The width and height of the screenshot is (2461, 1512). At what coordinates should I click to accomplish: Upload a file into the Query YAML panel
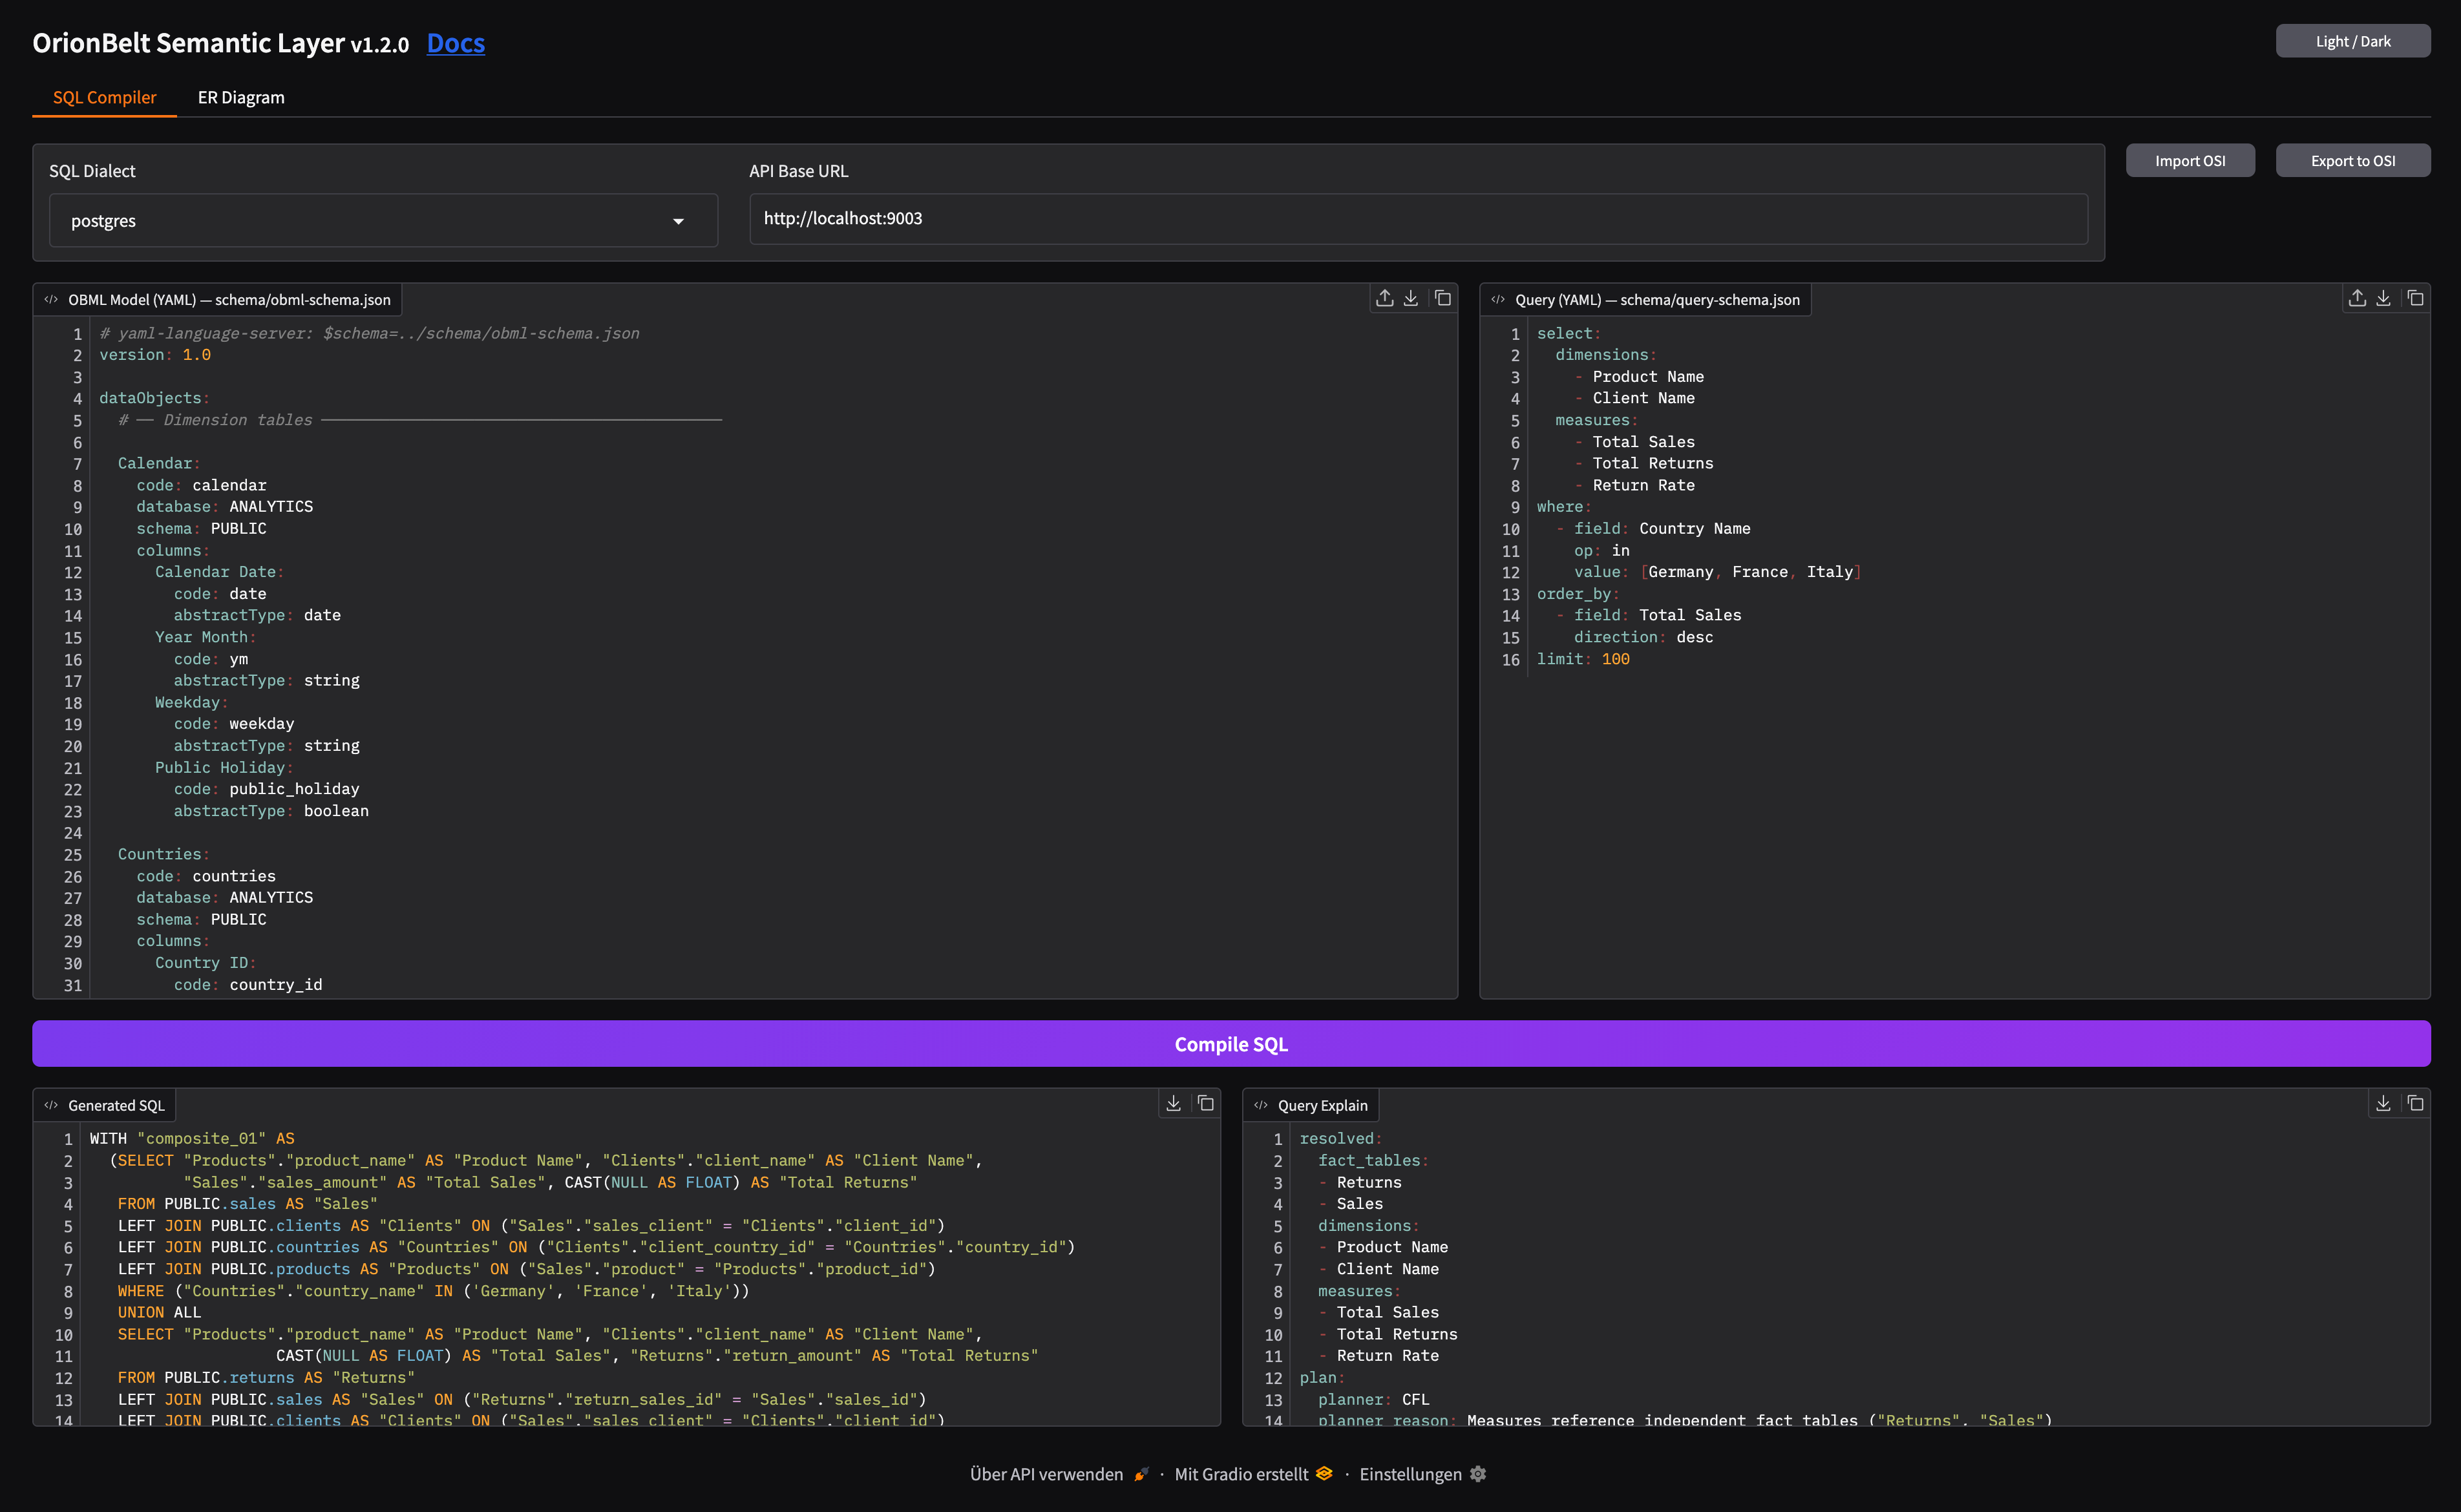pos(2357,298)
